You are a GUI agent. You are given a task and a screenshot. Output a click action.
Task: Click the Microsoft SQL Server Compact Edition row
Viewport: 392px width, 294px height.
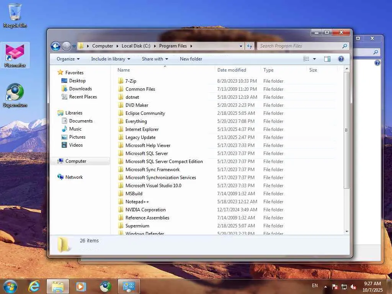tap(225, 162)
